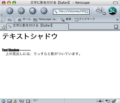The image size is (120, 103).
Task: Reload the page with the Reload button
Action: tap(33, 11)
